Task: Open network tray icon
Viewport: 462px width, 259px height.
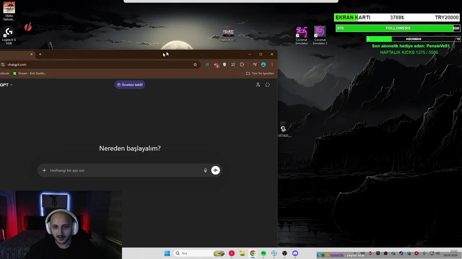Action: [432, 253]
